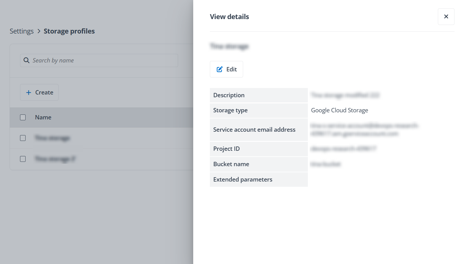Image resolution: width=469 pixels, height=264 pixels.
Task: Dismiss the View details panel with the X
Action: coord(446,16)
